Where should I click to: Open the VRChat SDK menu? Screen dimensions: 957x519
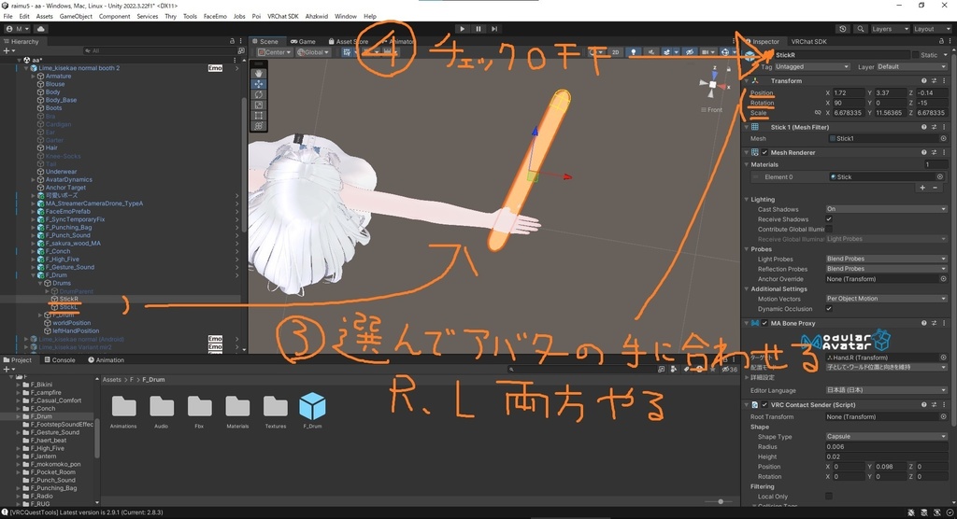click(282, 17)
